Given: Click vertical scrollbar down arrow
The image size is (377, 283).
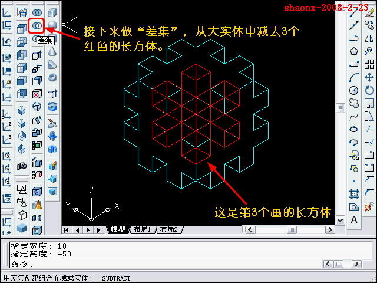Looking at the screenshot, I should point(340,220).
